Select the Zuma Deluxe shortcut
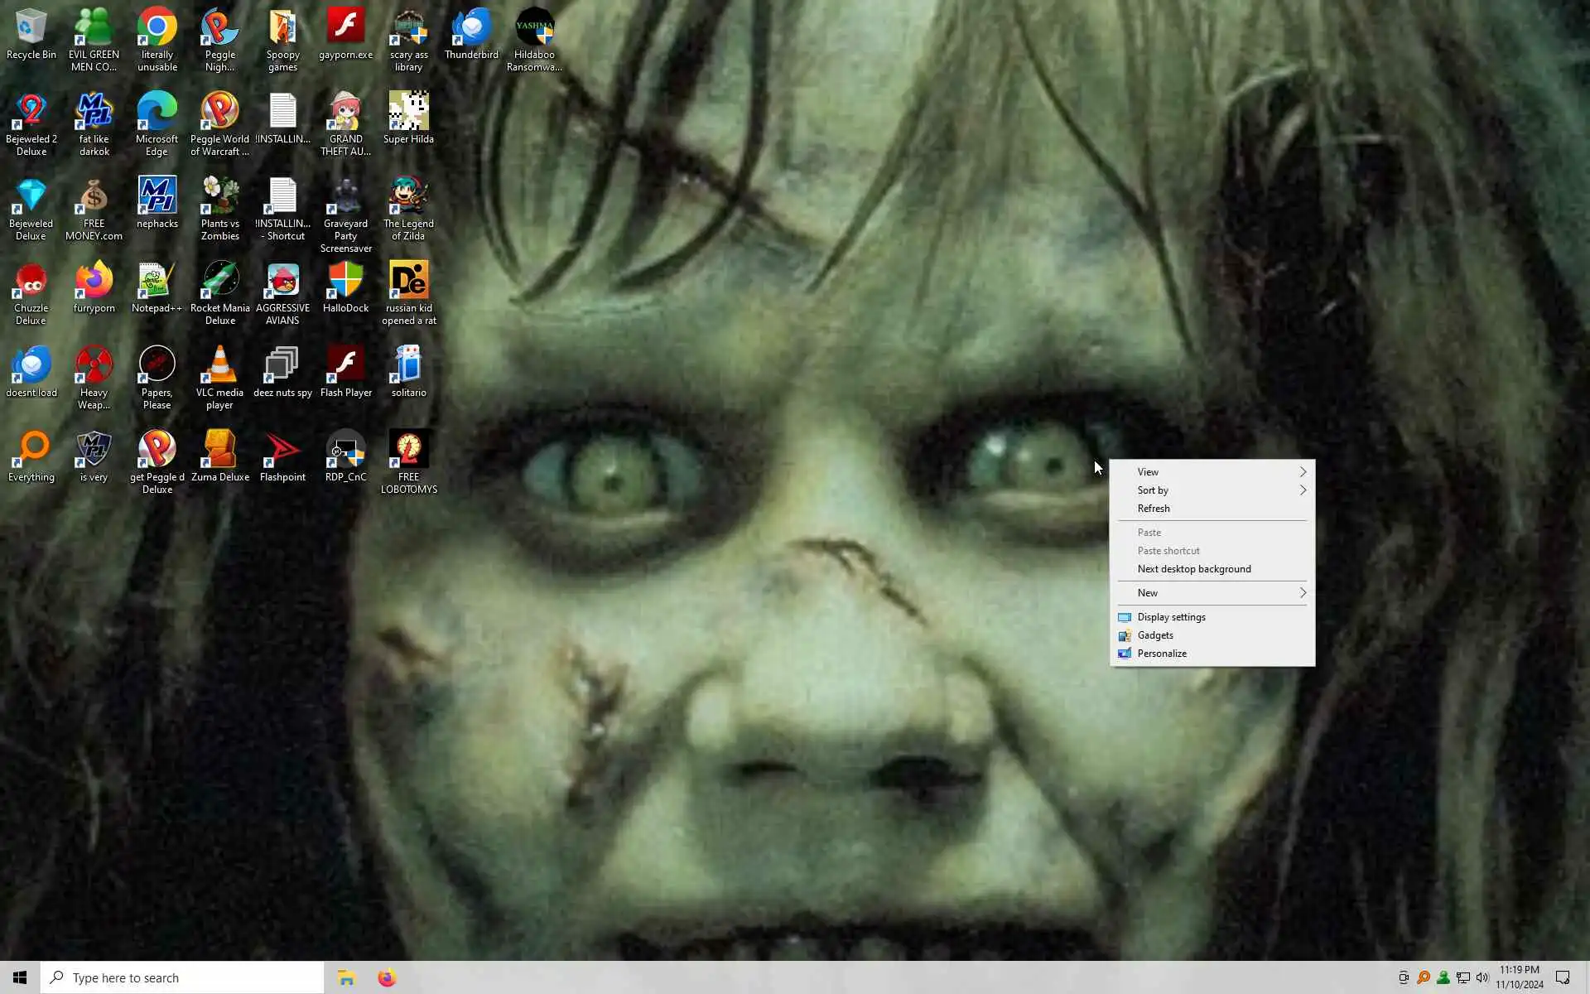This screenshot has width=1590, height=994. click(x=219, y=456)
